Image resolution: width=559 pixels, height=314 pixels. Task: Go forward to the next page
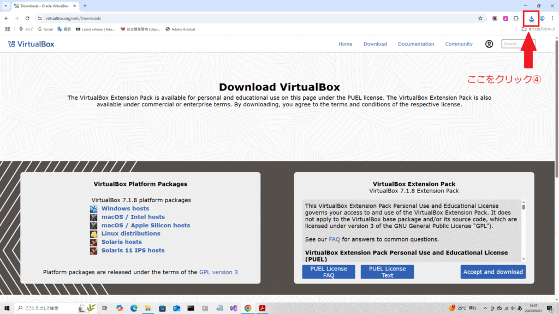(17, 19)
